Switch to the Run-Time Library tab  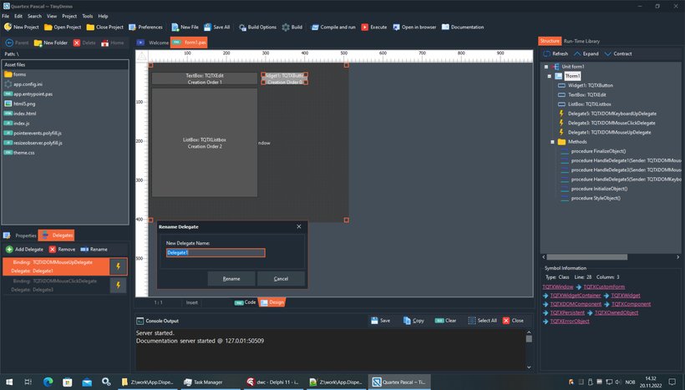click(581, 41)
